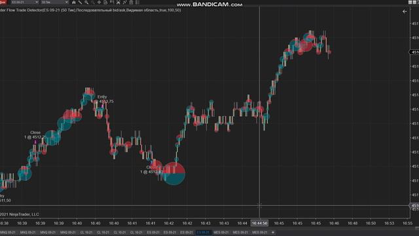
Task: Switch to the highlighted active ES 09-21 tab
Action: 203,232
